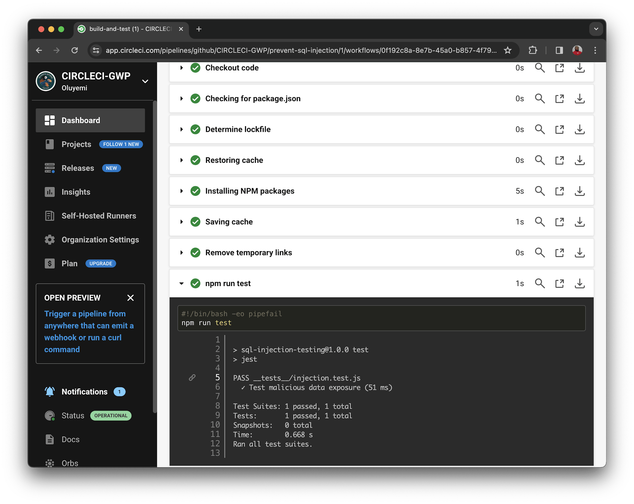
Task: Collapse the npm run test step output
Action: pyautogui.click(x=181, y=283)
